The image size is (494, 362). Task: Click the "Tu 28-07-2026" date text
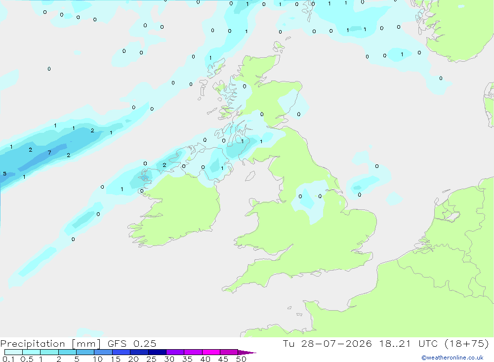pyautogui.click(x=327, y=344)
